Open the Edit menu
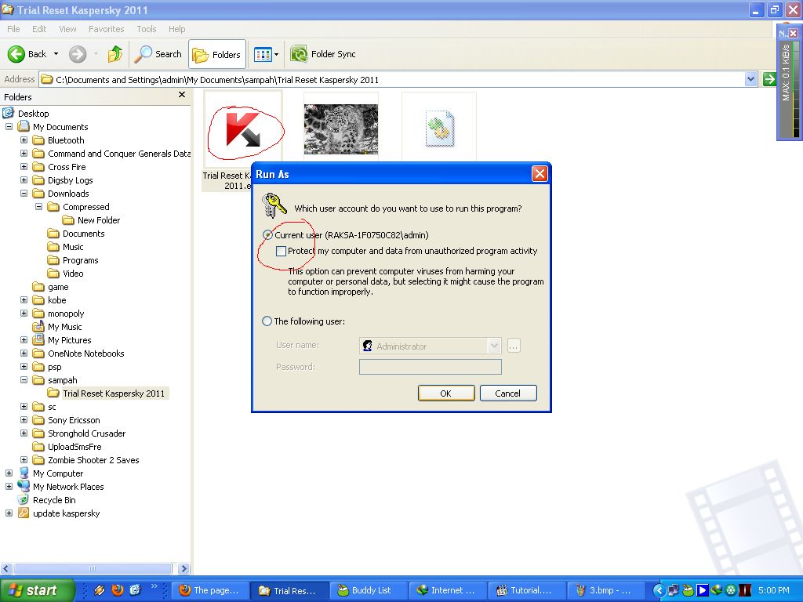This screenshot has width=803, height=602. (39, 29)
